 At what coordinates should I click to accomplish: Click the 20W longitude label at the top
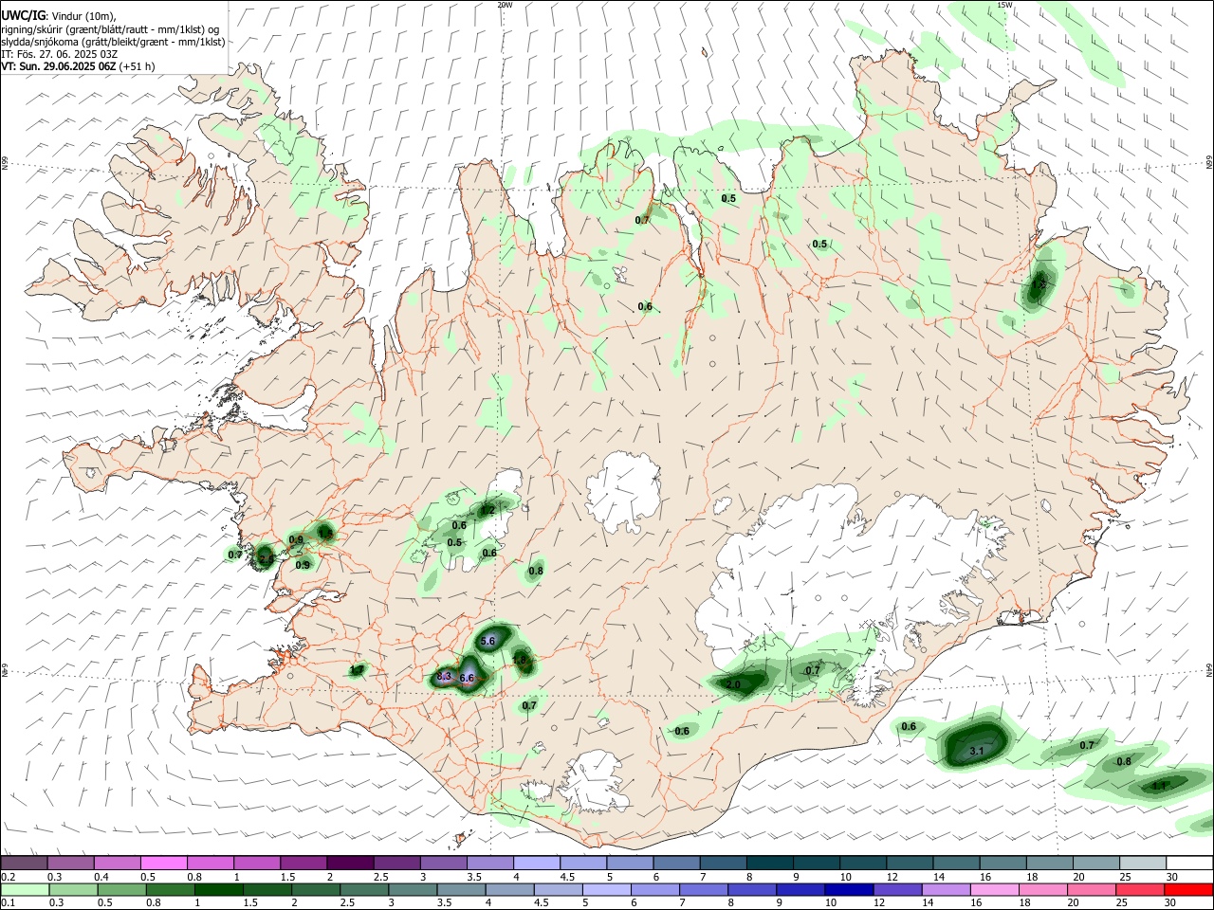(505, 5)
